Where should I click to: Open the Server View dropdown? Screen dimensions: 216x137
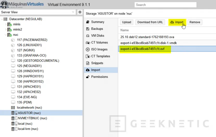(73, 12)
